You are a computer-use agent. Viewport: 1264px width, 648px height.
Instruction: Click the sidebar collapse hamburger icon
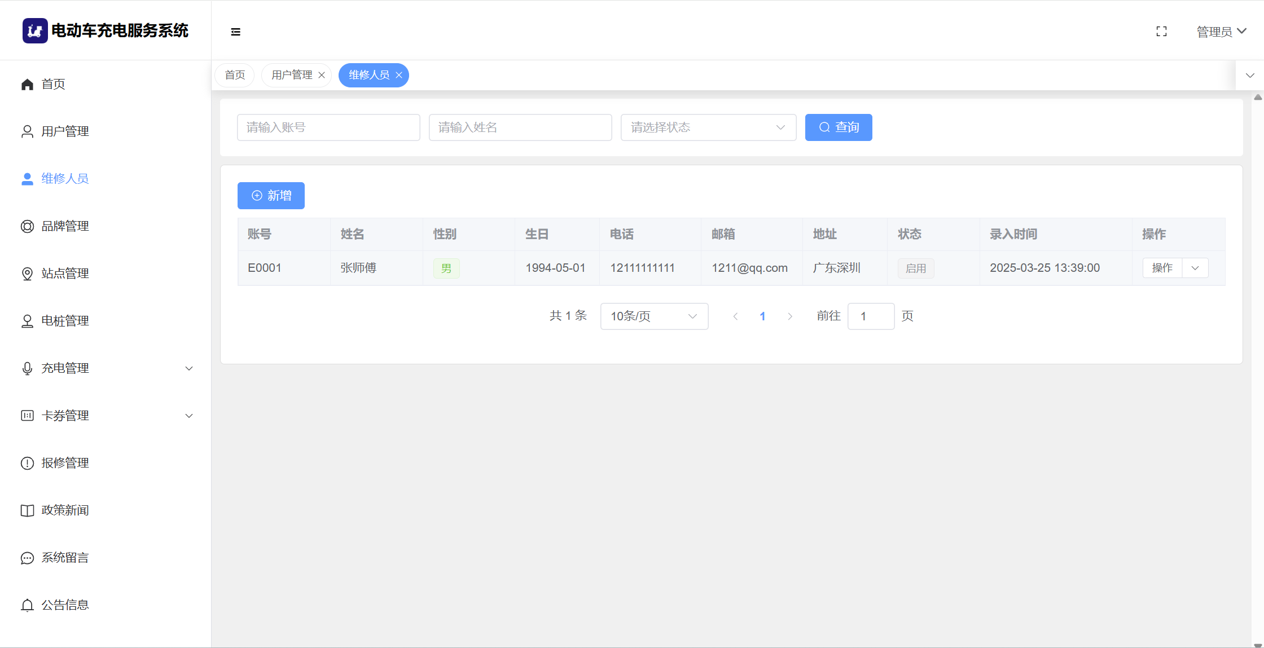pos(236,32)
